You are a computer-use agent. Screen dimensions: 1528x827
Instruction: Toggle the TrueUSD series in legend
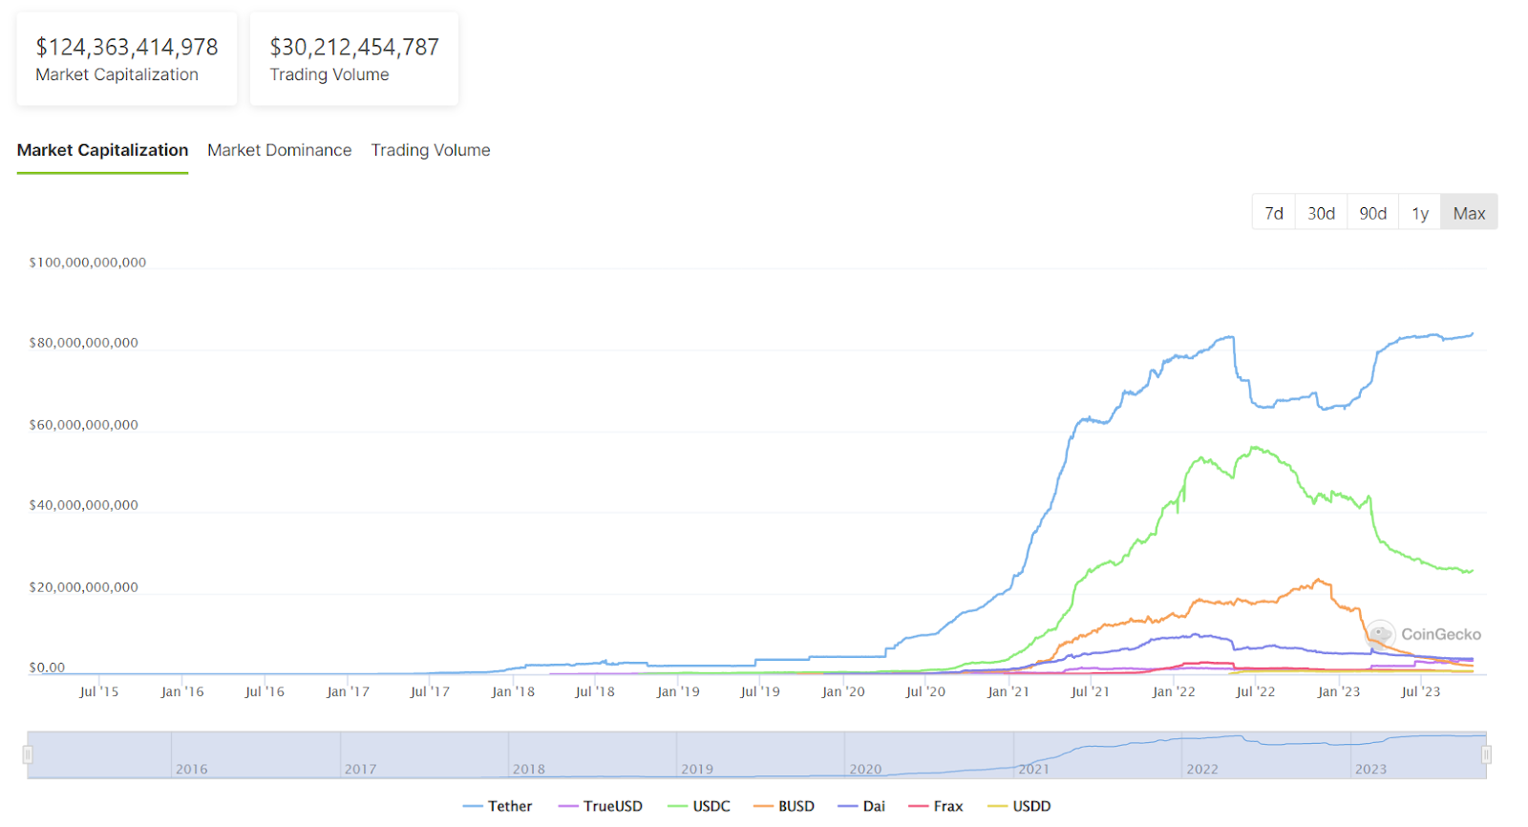[x=601, y=806]
